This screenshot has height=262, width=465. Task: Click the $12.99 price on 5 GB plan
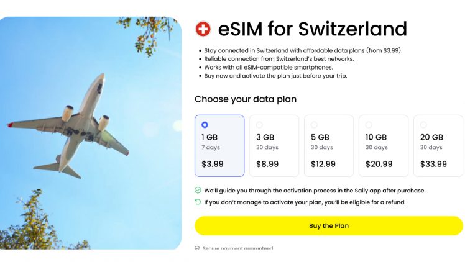323,165
